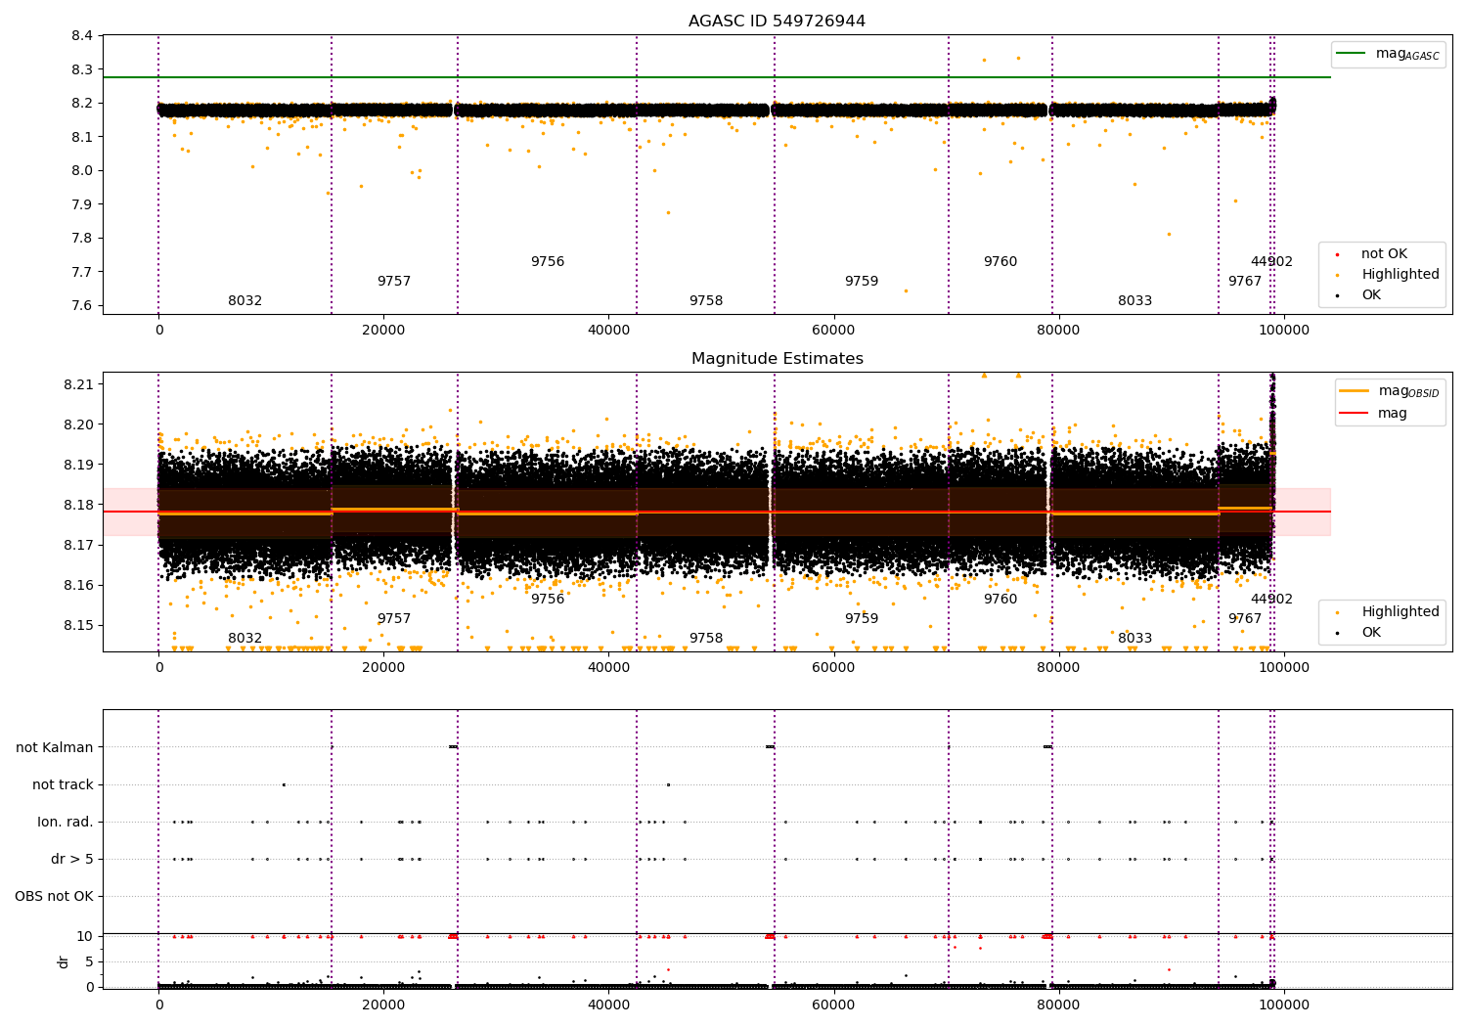Click obsid label 9757 in the middle plot
Image resolution: width=1467 pixels, height=1027 pixels.
point(394,619)
